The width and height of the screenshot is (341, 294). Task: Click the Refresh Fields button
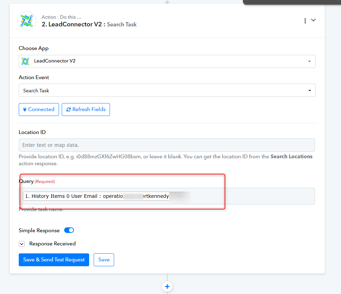tap(86, 109)
